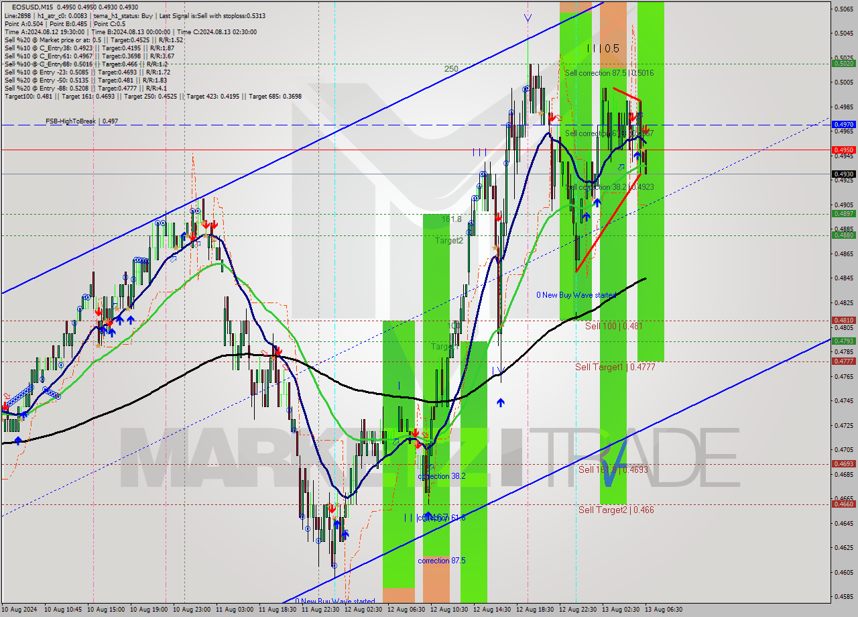Select the red 0.4777 price axis label
Image resolution: width=858 pixels, height=617 pixels.
(x=843, y=361)
